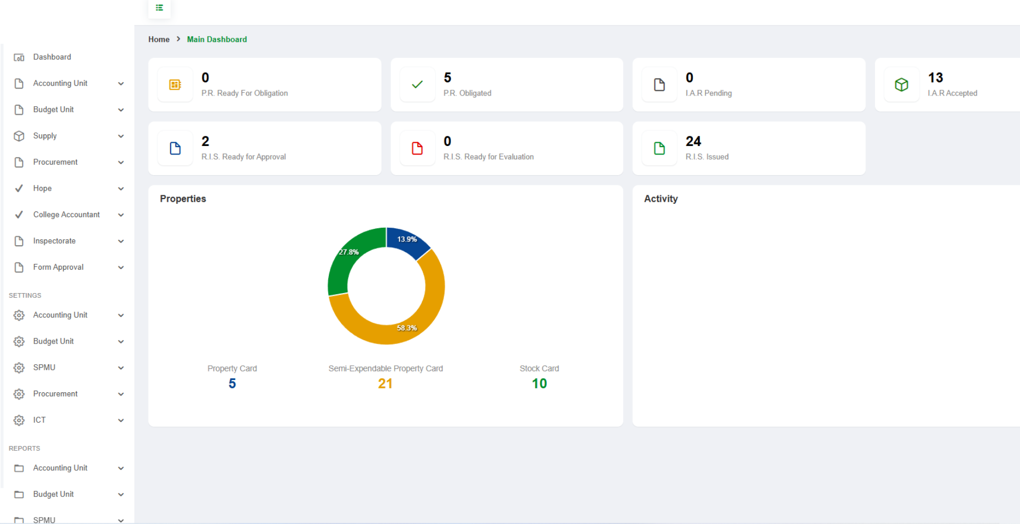This screenshot has height=524, width=1020.
Task: Click the red R.I.S. Ready for Evaluation icon
Action: [x=418, y=149]
